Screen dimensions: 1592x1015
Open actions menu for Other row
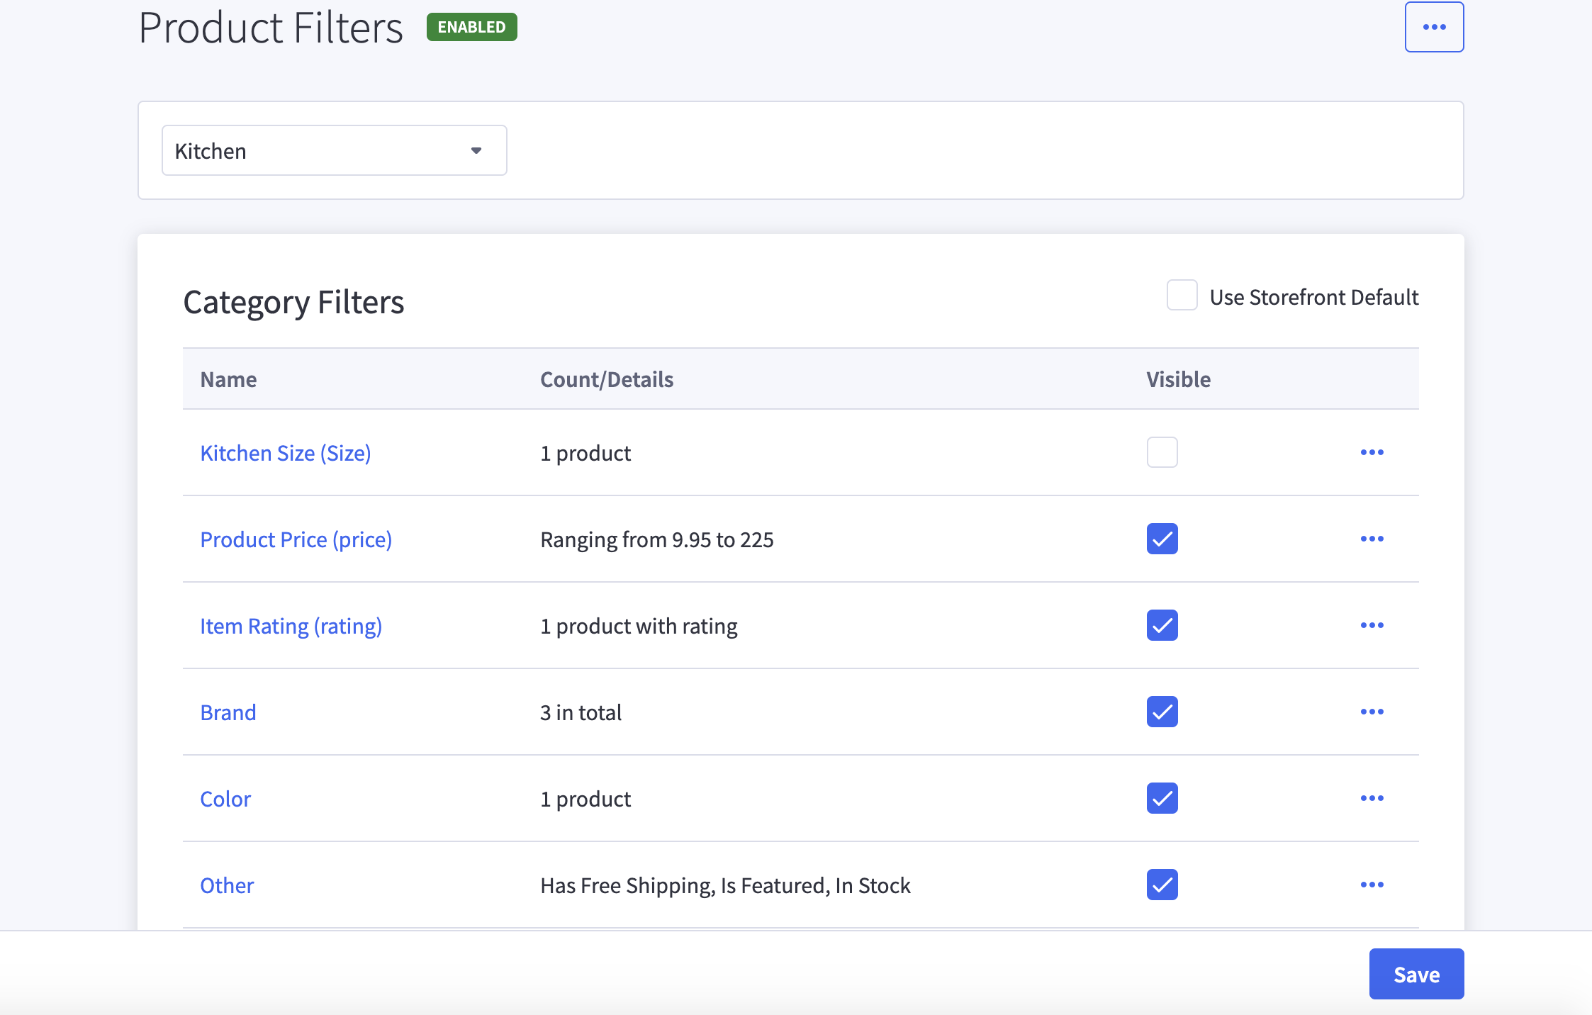[x=1373, y=885]
